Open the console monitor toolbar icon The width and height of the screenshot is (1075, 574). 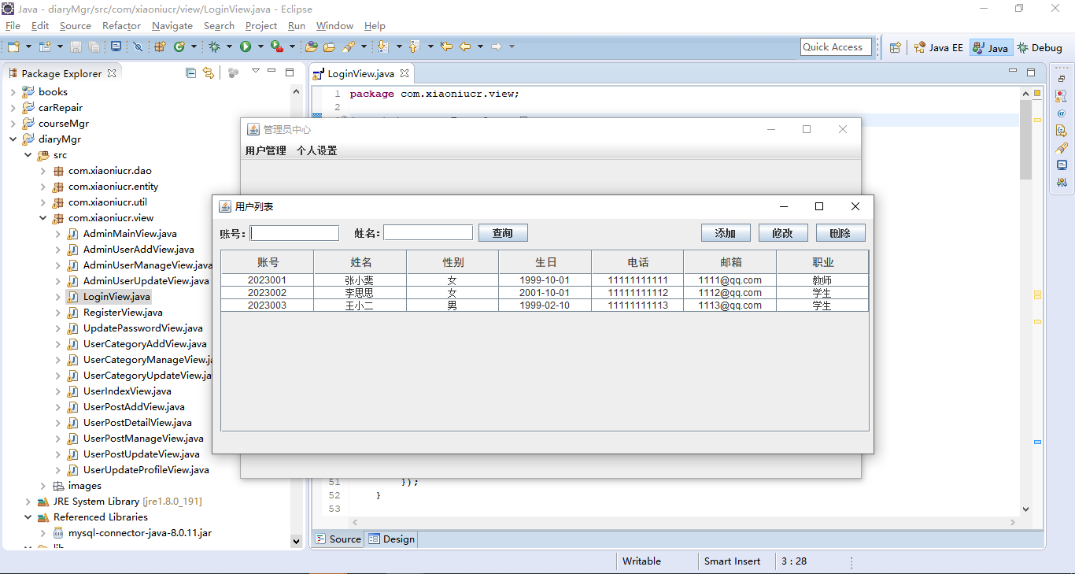point(116,47)
